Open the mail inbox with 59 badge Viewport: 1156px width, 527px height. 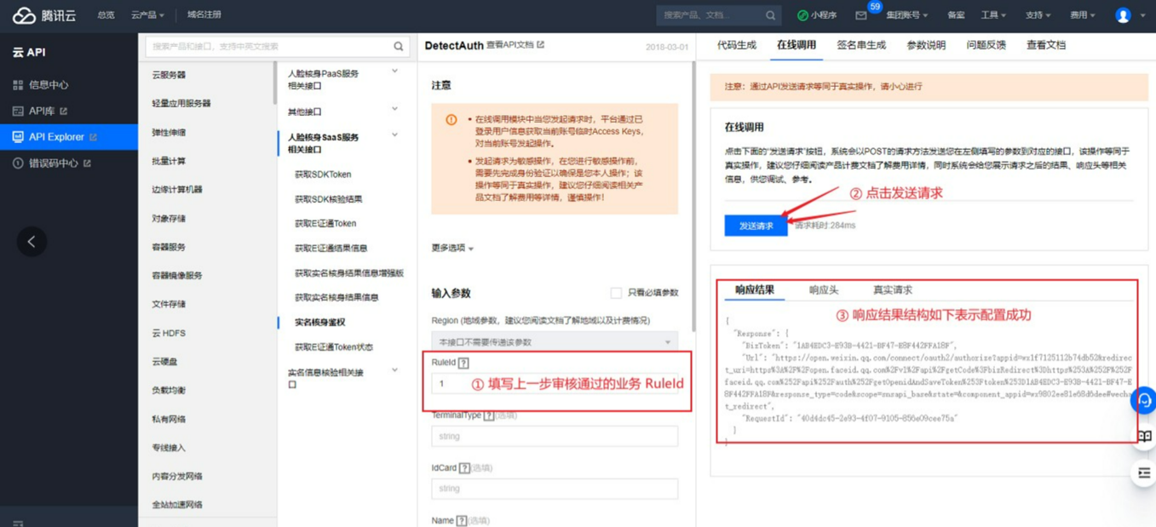[861, 15]
